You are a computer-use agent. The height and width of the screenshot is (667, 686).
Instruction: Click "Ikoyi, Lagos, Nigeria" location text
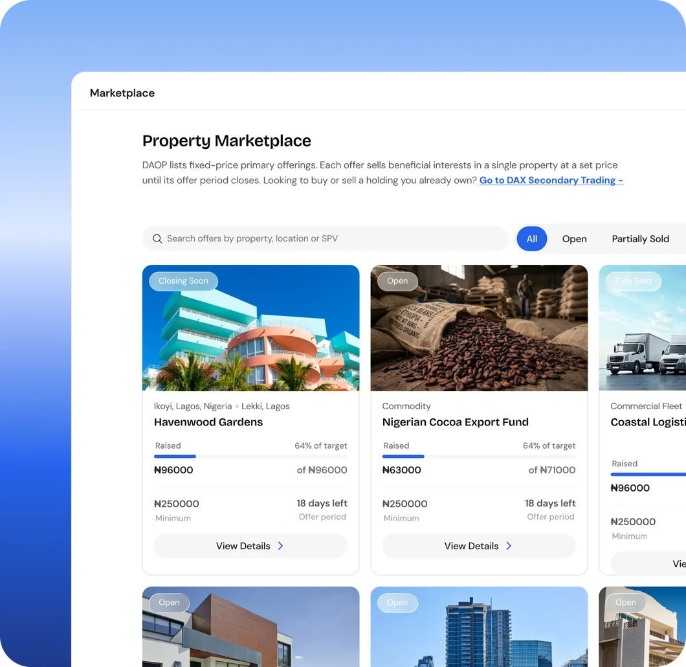coord(193,406)
